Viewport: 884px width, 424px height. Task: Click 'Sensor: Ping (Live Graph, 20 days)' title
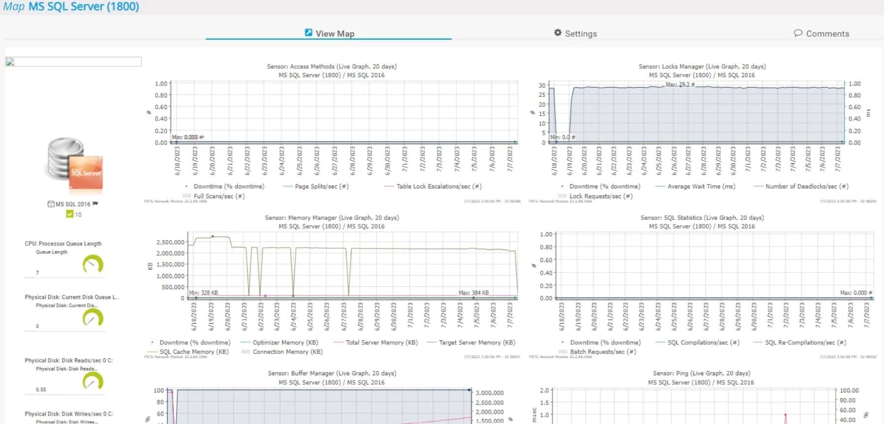701,373
